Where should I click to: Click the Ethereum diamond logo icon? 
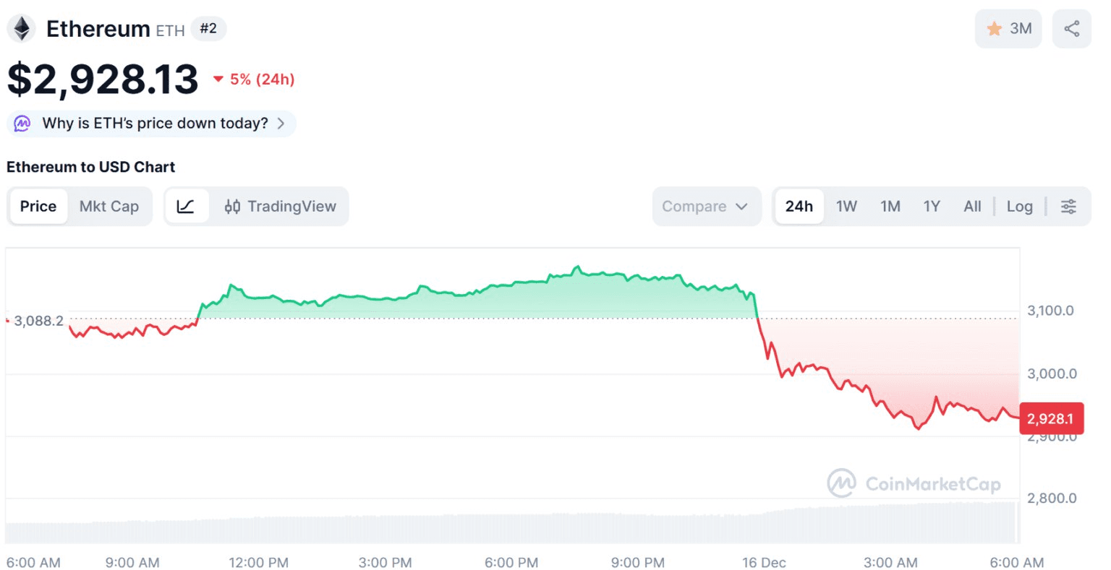22,29
